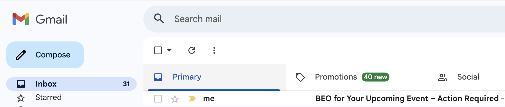This screenshot has height=107, width=505.
Task: Tick the select-all checkbox
Action: pyautogui.click(x=158, y=50)
